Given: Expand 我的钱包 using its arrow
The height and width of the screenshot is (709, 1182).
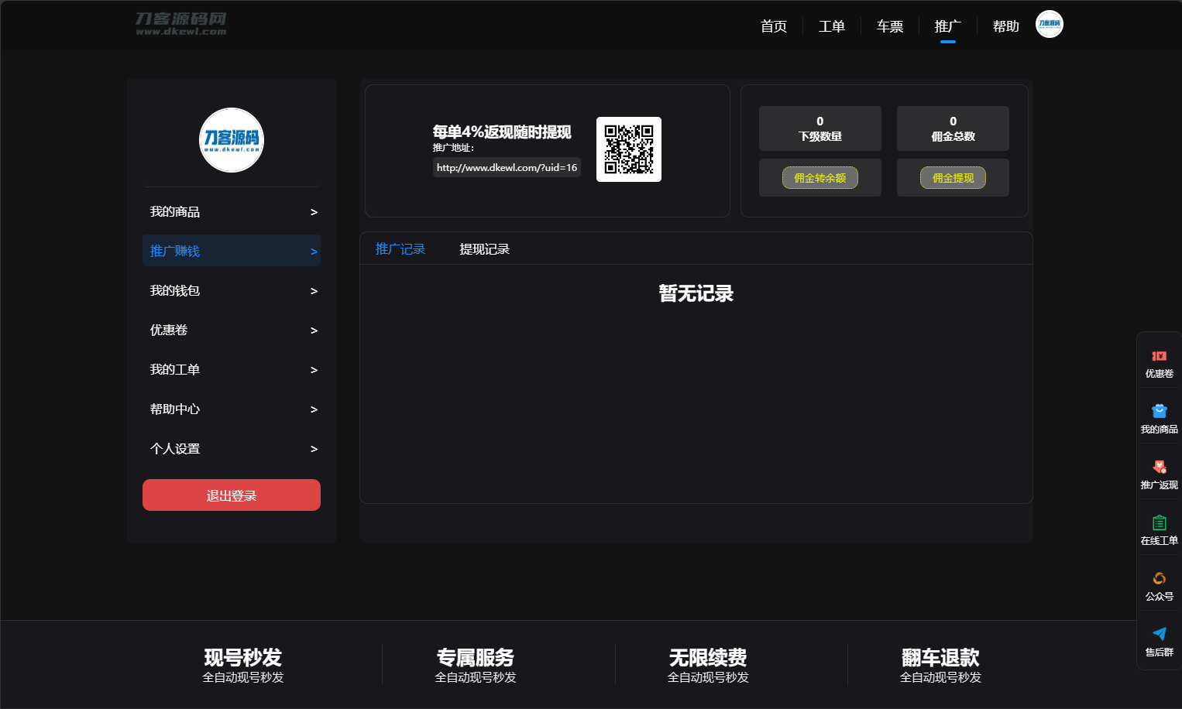Looking at the screenshot, I should point(314,290).
